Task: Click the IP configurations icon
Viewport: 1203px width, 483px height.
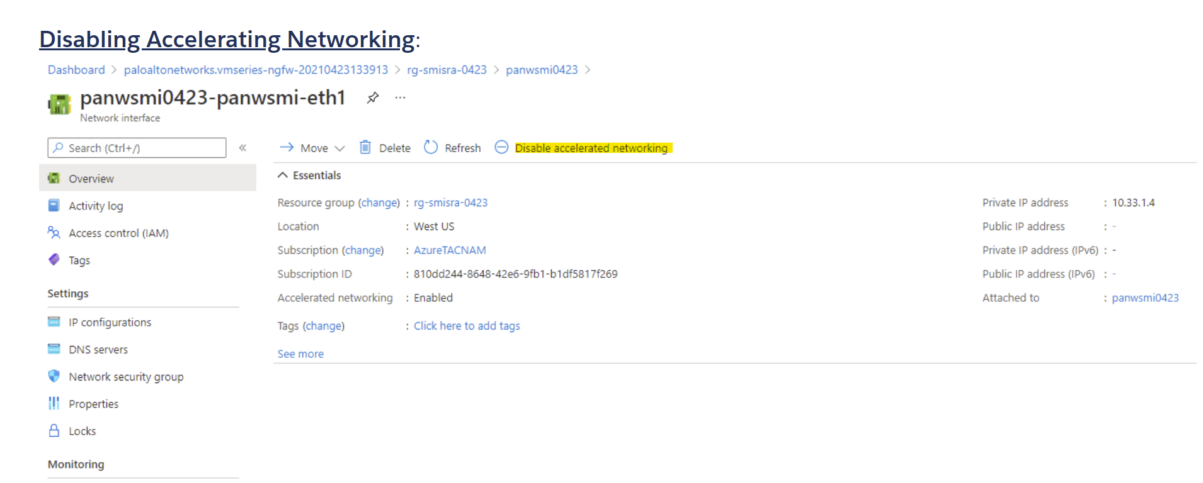Action: click(54, 321)
